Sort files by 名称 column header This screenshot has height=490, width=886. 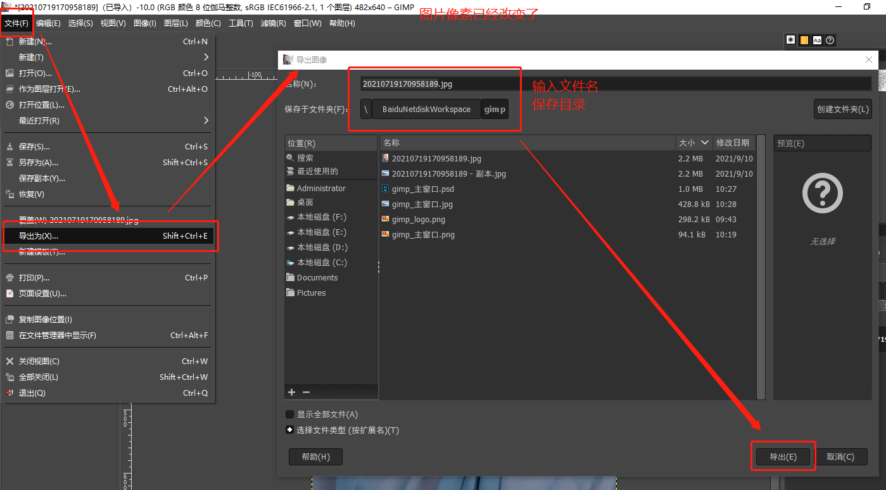click(x=527, y=143)
